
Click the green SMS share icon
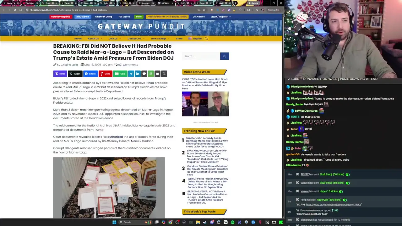(151, 74)
